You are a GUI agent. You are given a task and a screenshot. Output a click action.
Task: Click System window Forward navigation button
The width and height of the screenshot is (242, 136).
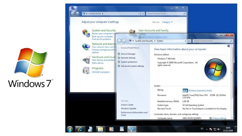point(124,41)
